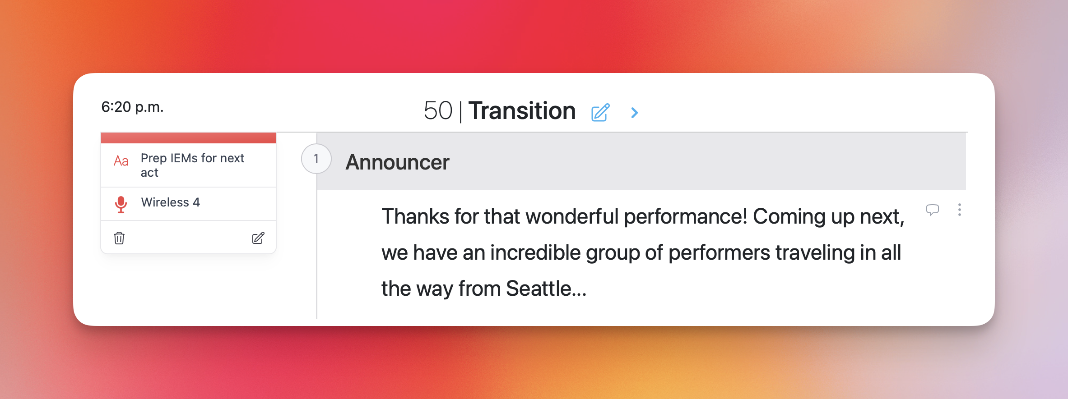Select the "Prep IEMs for next act" note
Image resolution: width=1068 pixels, height=399 pixels.
click(x=192, y=165)
